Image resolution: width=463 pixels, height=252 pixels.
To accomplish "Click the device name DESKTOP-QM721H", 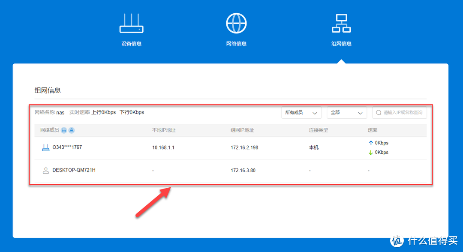I will pyautogui.click(x=74, y=170).
